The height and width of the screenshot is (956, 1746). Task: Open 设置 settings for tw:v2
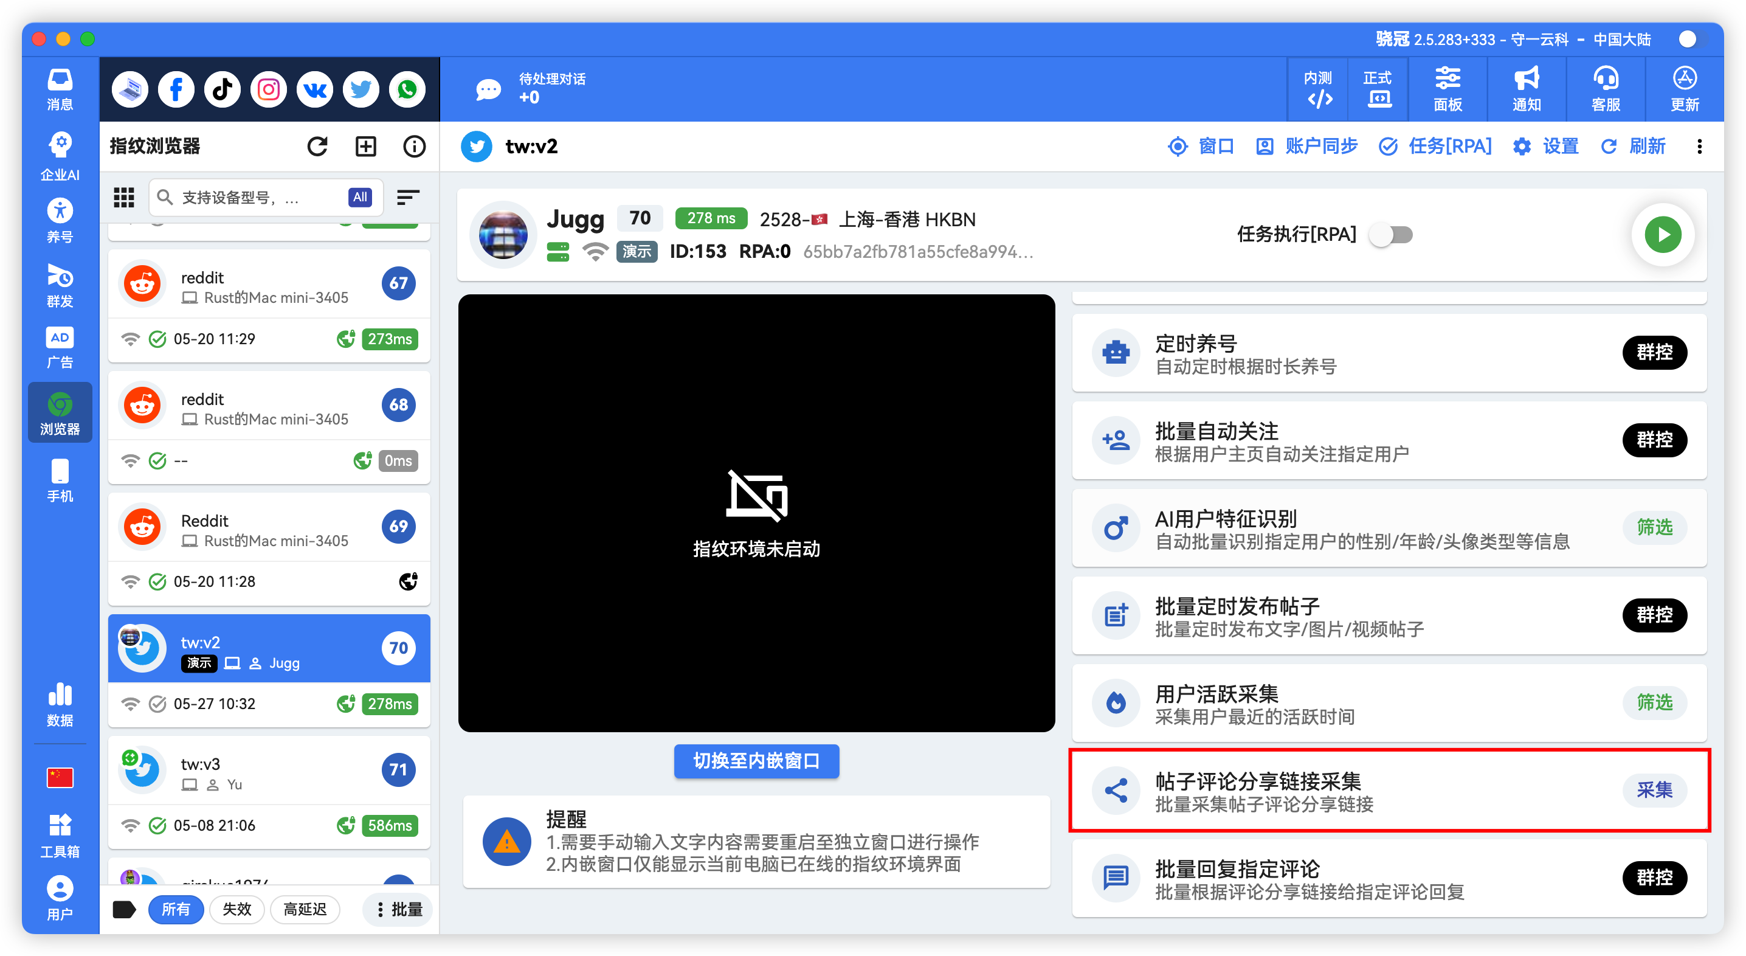click(1546, 147)
